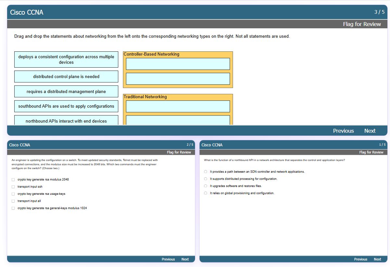The image size is (390, 267).
Task: Go to Previous from question 3 of 5
Action: (343, 131)
